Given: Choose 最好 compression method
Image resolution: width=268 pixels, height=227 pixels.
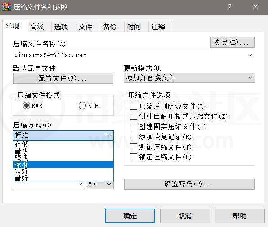Looking at the screenshot, I should coord(63,178).
